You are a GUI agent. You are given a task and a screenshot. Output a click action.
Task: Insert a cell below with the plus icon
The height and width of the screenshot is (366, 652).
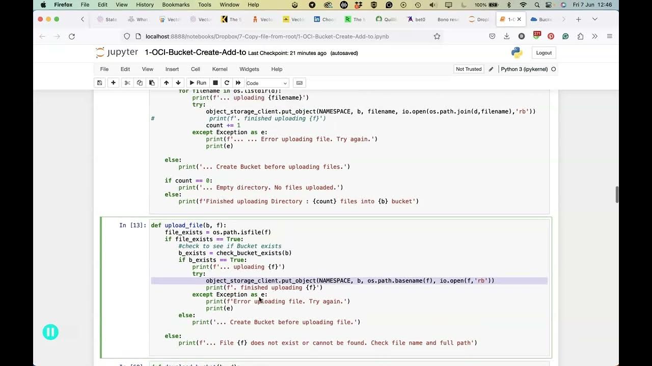coord(113,83)
